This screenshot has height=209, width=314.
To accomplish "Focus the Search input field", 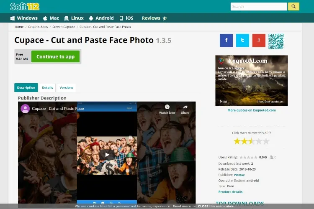I will click(x=259, y=7).
